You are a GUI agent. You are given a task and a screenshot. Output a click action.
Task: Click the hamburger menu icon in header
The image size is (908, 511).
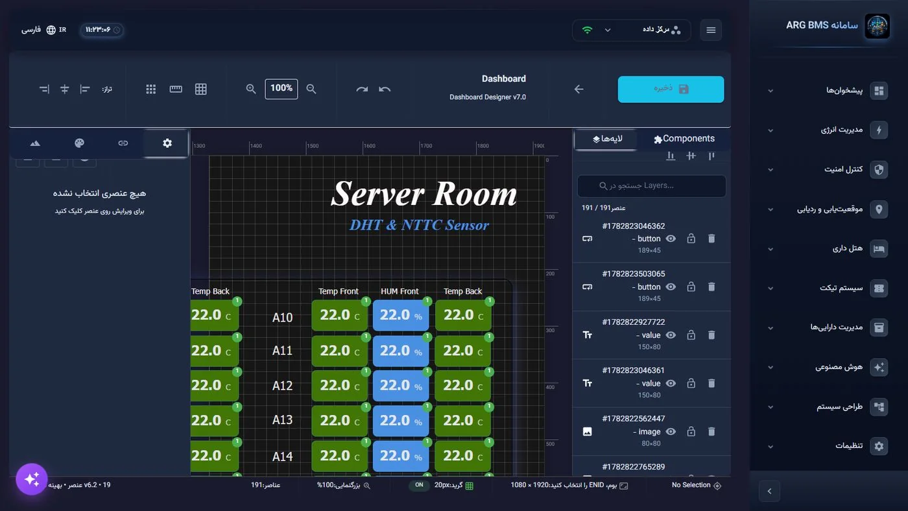pyautogui.click(x=711, y=30)
